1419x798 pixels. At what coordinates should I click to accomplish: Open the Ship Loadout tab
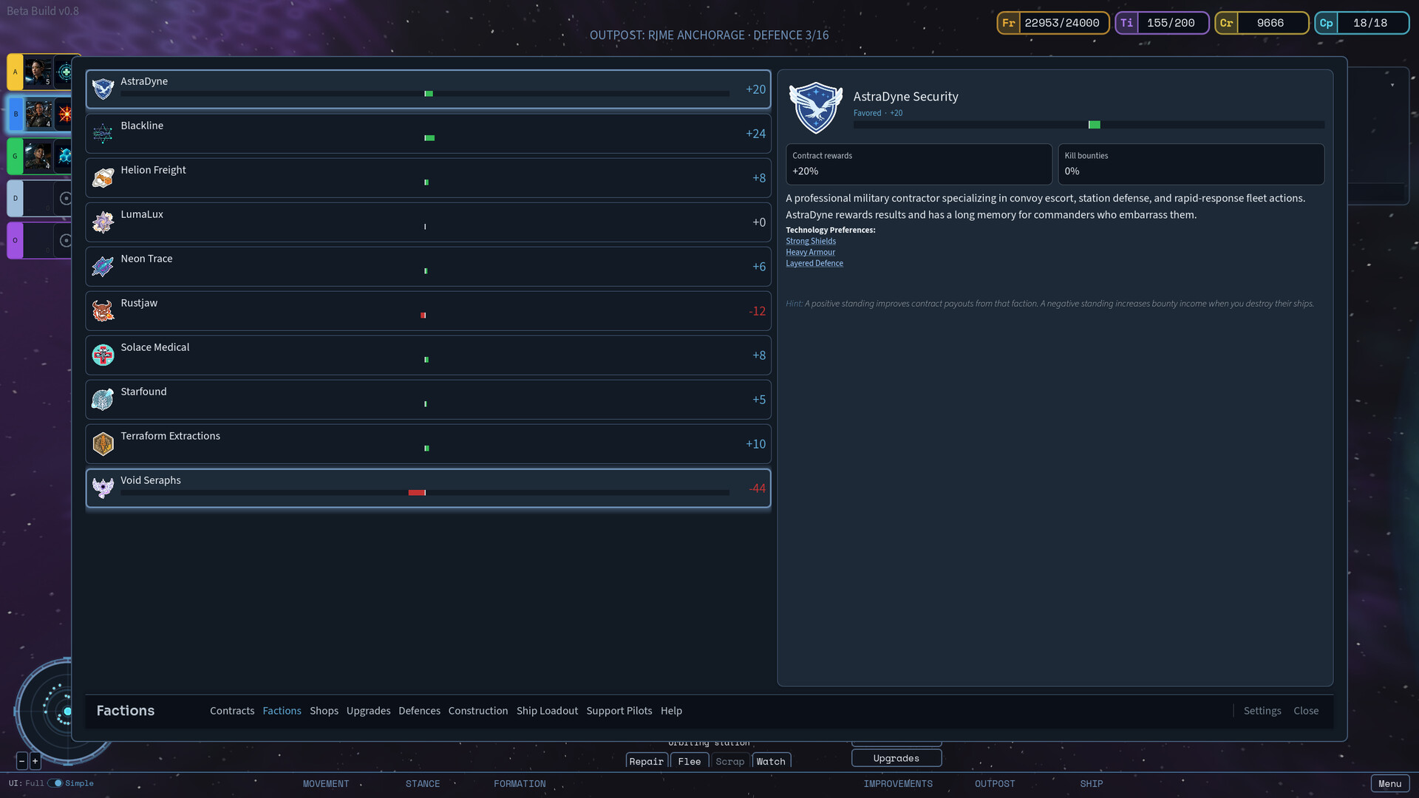pyautogui.click(x=547, y=711)
